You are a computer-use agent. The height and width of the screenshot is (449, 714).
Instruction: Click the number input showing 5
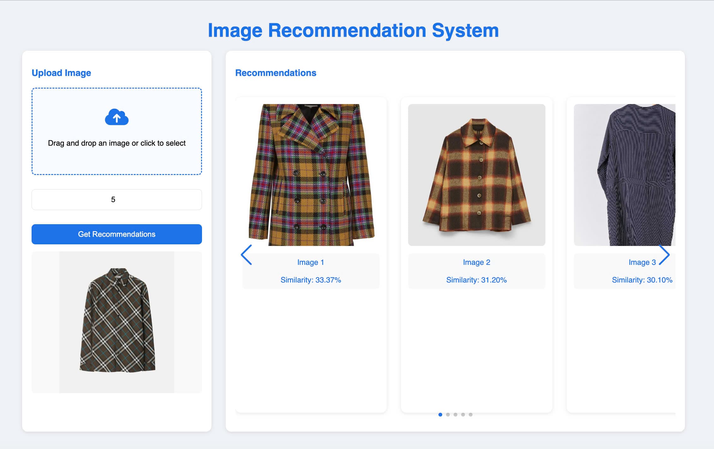point(116,199)
